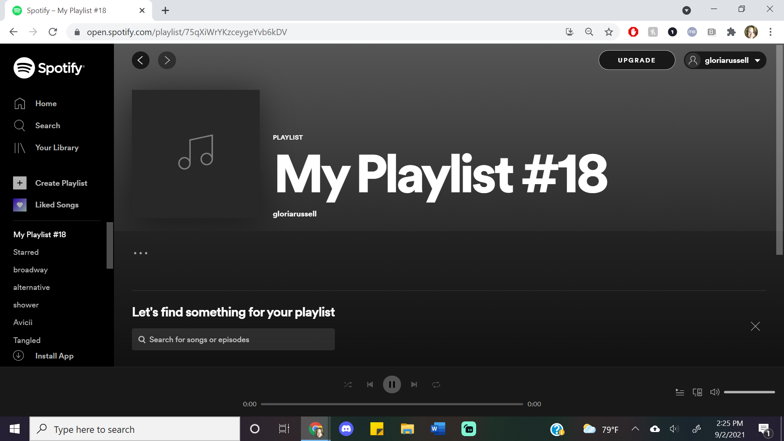Screen dimensions: 784x441
Task: Toggle shuffle playback
Action: (347, 385)
